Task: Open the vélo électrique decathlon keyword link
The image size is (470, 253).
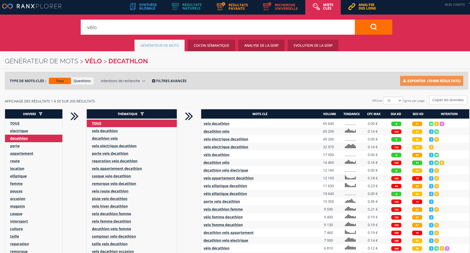Action: pos(226,139)
